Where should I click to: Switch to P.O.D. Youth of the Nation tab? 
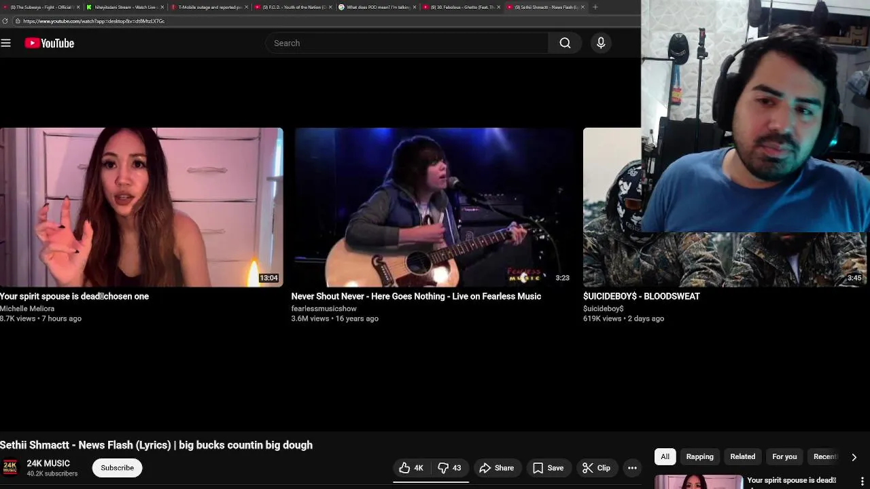pyautogui.click(x=292, y=7)
